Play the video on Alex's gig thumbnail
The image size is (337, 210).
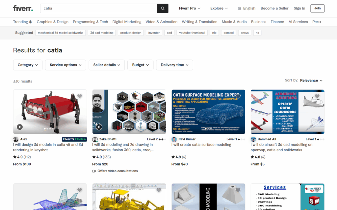pyautogui.click(x=20, y=127)
